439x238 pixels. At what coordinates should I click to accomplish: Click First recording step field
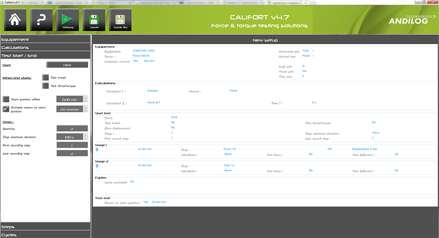click(72, 145)
